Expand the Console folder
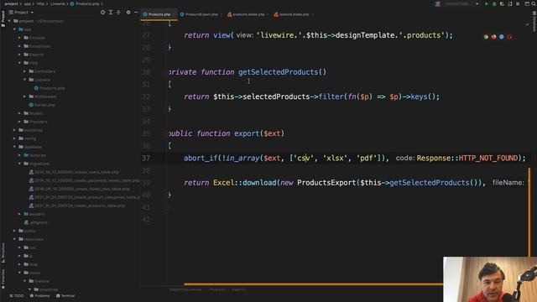The height and width of the screenshot is (302, 537). [x=19, y=38]
